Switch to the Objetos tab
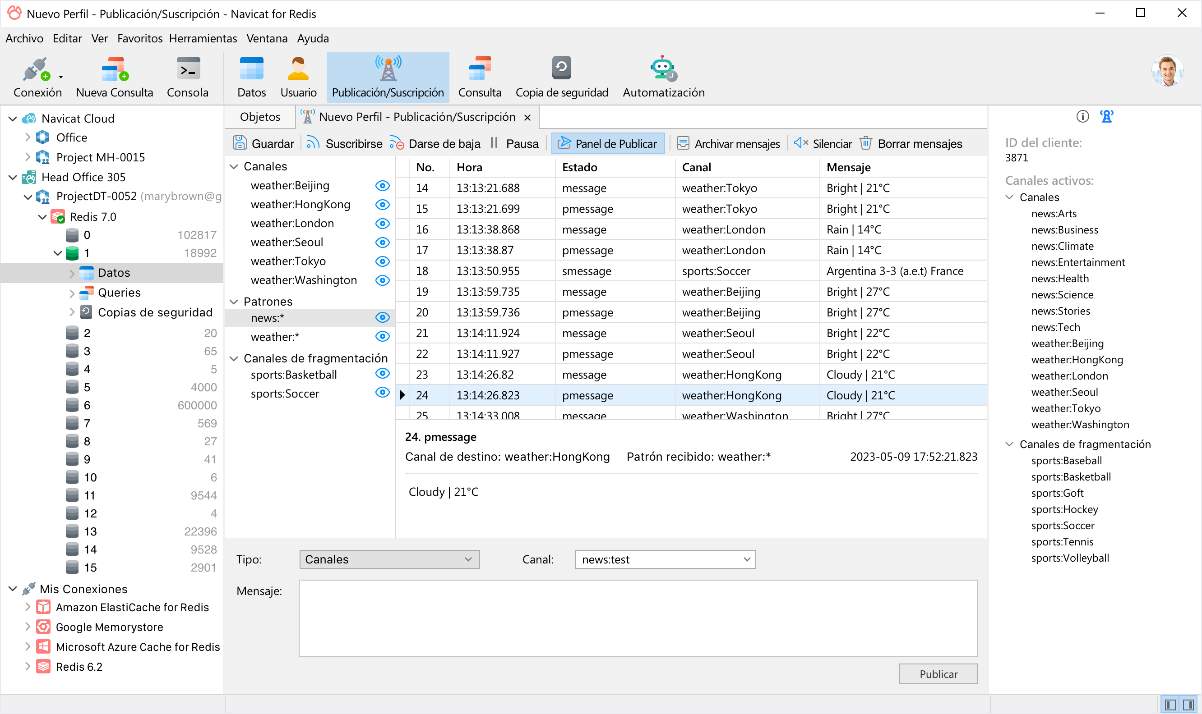The image size is (1202, 714). tap(260, 117)
